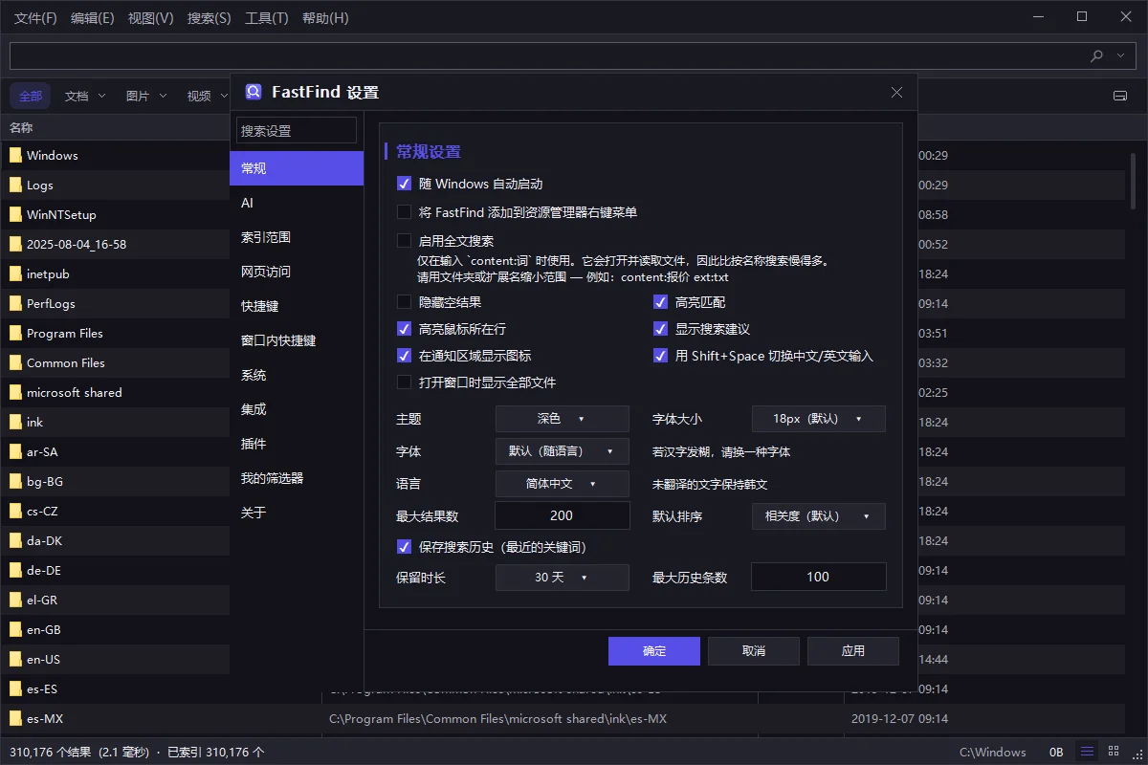This screenshot has width=1148, height=765.
Task: Open the 保留时长 dropdown showing 30 天
Action: (562, 578)
